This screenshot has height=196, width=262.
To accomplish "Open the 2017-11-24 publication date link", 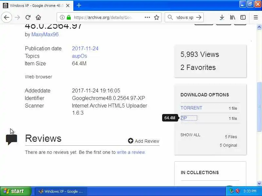I will pyautogui.click(x=85, y=48).
